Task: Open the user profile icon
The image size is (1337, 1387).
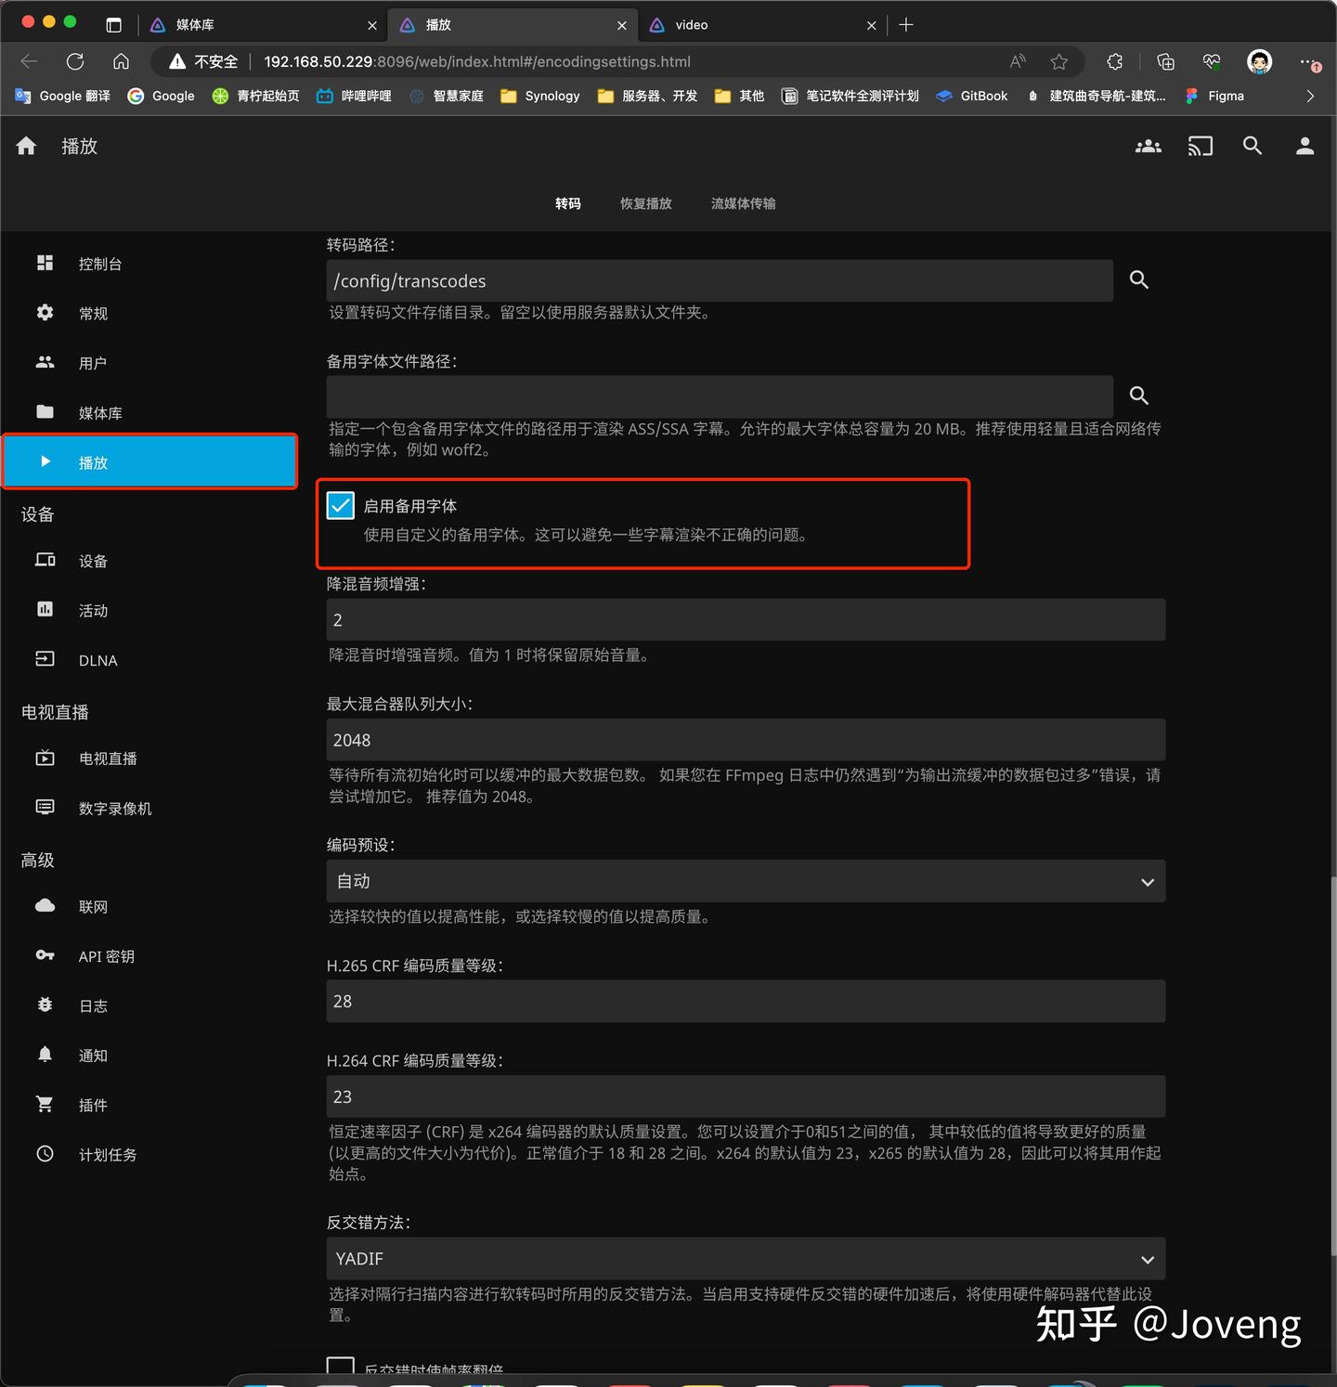Action: click(1305, 146)
